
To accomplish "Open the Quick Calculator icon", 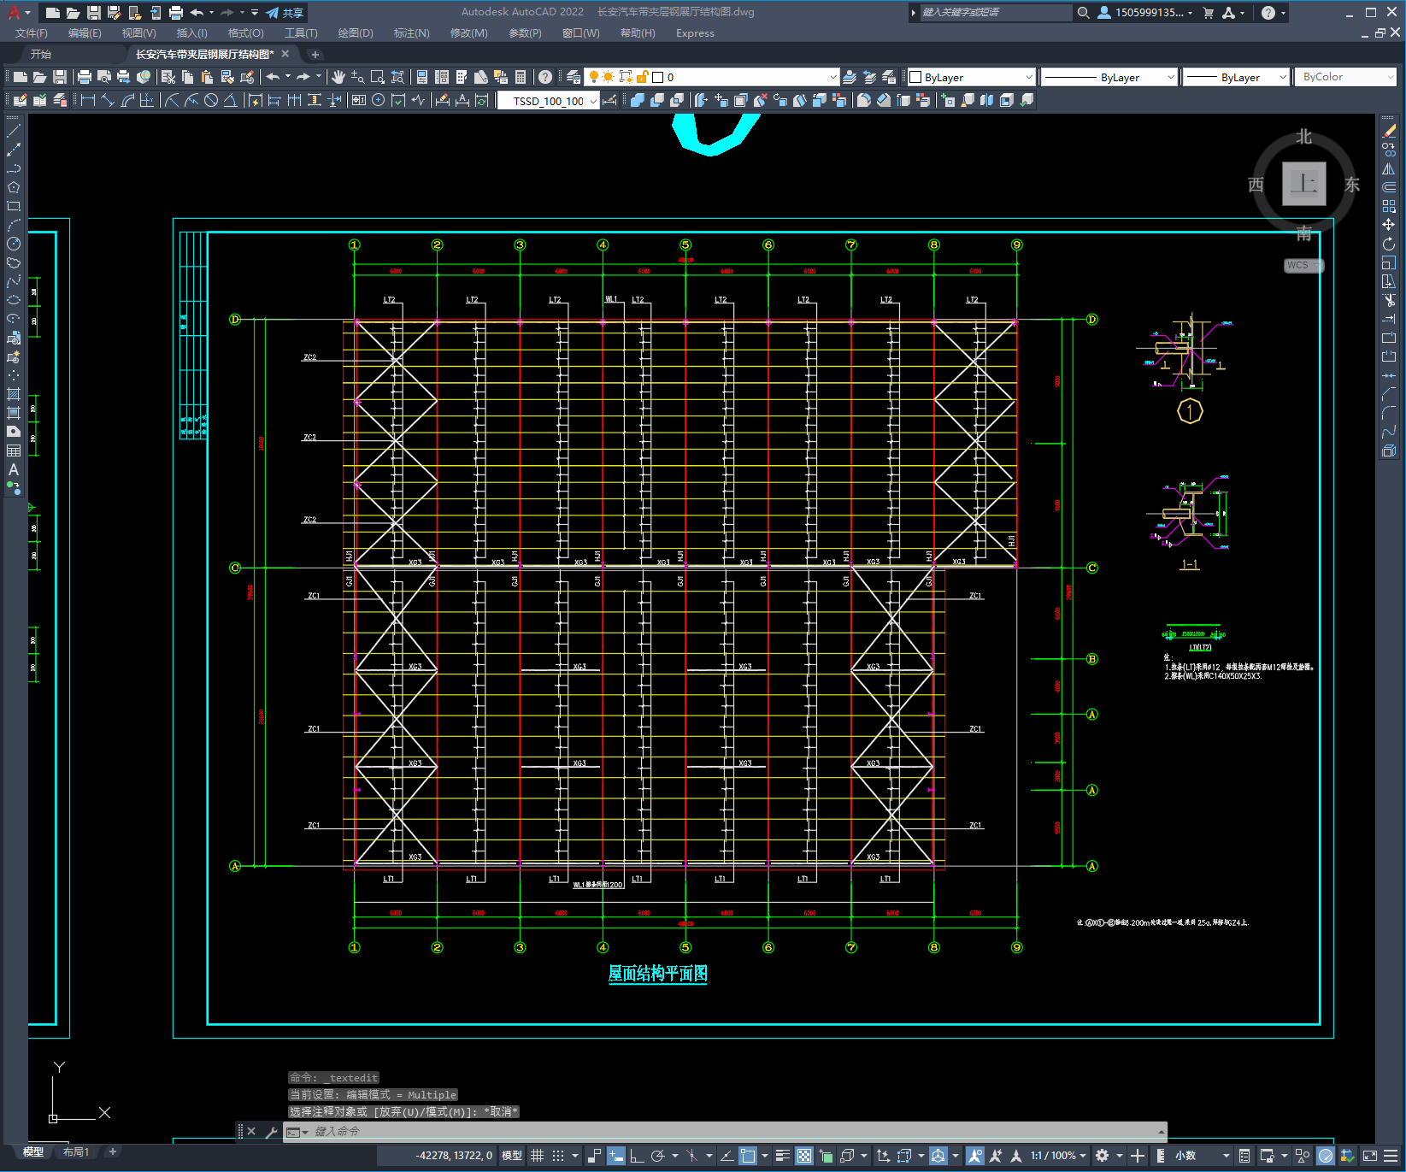I will point(521,77).
